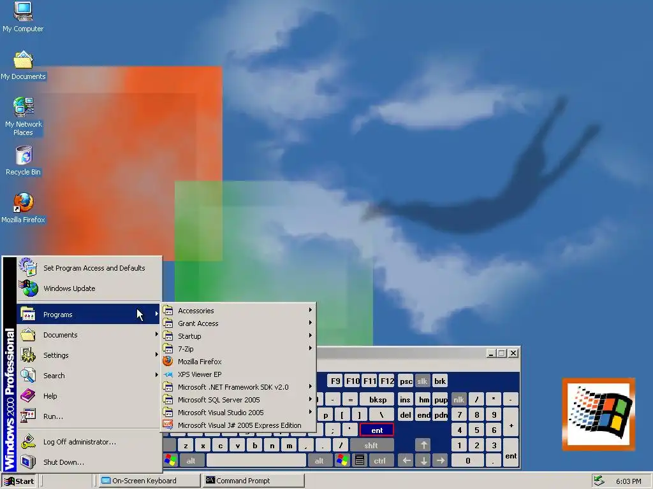The width and height of the screenshot is (653, 489).
Task: Expand the Documents submenu in Start menu
Action: click(89, 335)
